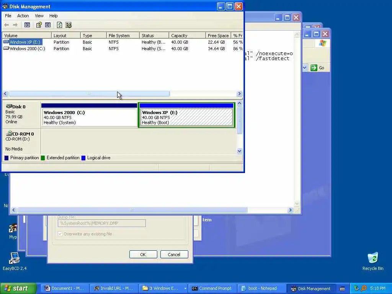
Task: Click the disk pane scroll up arrow
Action: (x=240, y=103)
